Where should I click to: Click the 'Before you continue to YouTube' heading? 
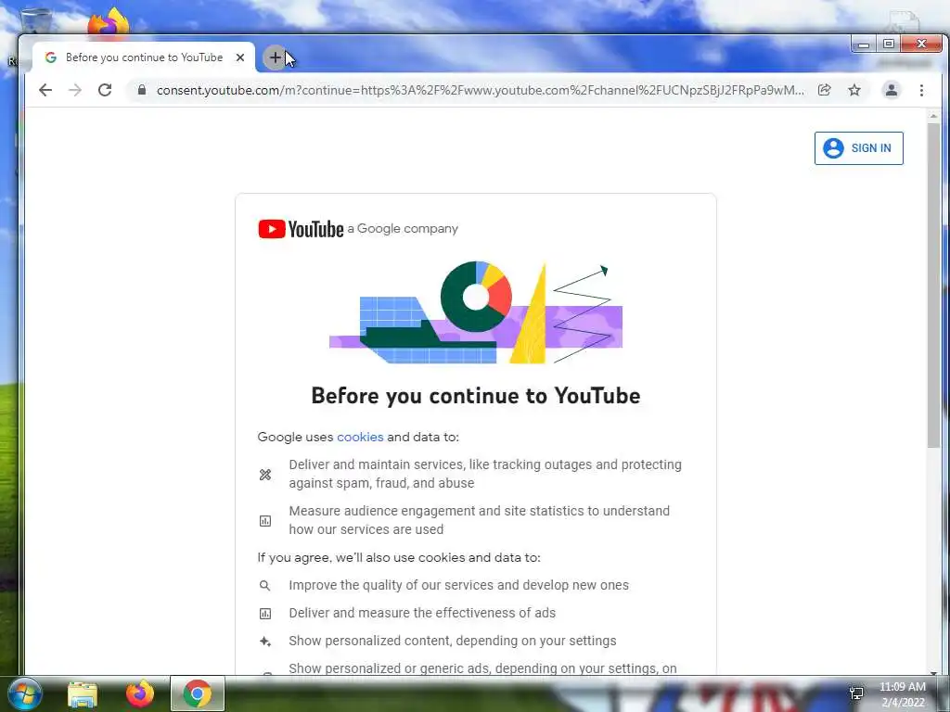point(476,396)
